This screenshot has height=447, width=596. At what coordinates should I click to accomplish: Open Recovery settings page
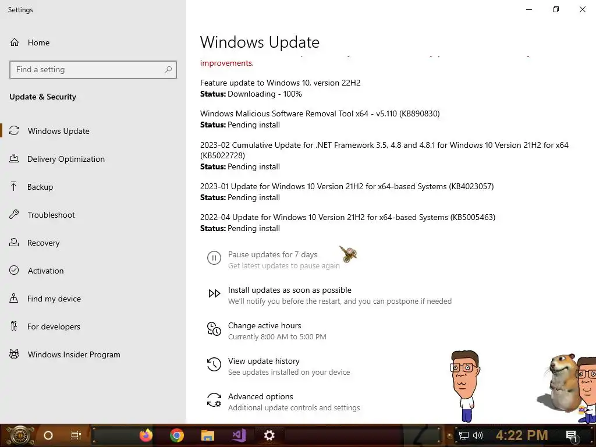[43, 243]
